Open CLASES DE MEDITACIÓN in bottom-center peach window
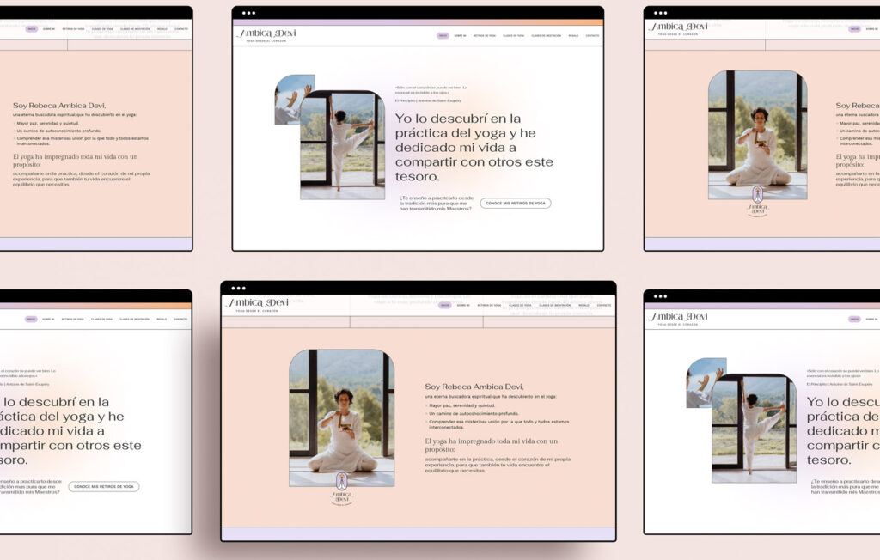Image resolution: width=880 pixels, height=560 pixels. [554, 305]
